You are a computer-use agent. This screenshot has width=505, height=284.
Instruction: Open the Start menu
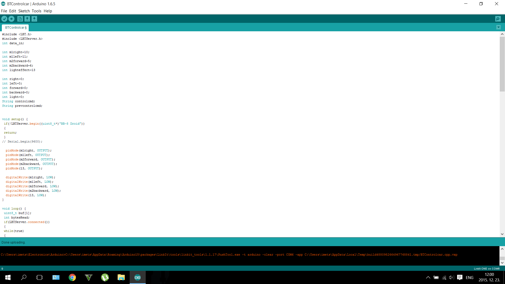(x=8, y=277)
